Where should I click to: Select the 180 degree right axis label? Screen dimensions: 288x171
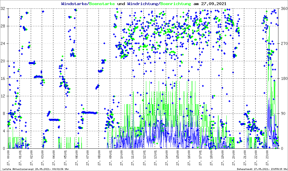[x=283, y=78]
